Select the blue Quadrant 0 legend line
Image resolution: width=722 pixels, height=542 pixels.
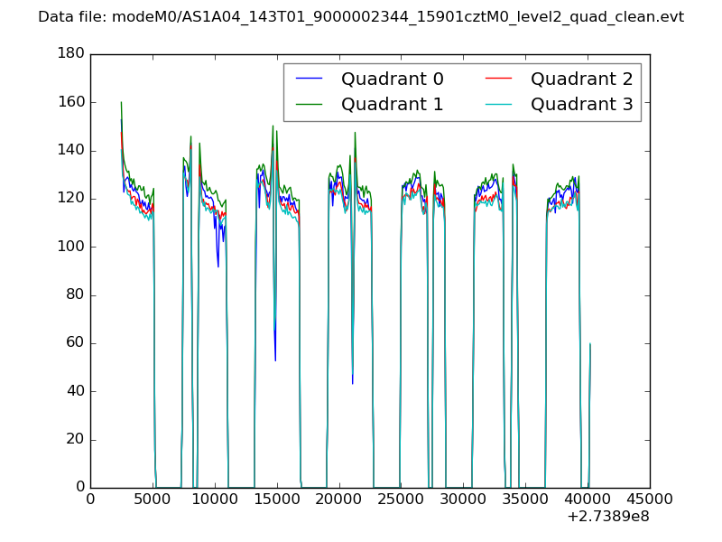tap(310, 79)
